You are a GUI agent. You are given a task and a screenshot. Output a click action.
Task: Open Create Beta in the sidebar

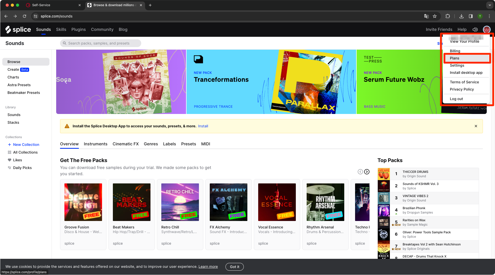pos(18,69)
